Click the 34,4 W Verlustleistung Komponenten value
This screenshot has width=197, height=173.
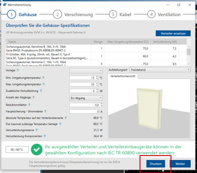point(98,136)
